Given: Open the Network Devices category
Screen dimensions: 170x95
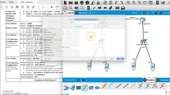Looking at the screenshot, I should point(66,88).
